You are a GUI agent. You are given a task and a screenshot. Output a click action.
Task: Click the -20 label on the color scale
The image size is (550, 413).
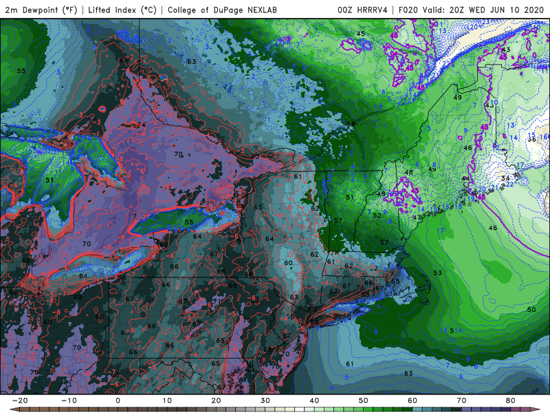point(20,401)
